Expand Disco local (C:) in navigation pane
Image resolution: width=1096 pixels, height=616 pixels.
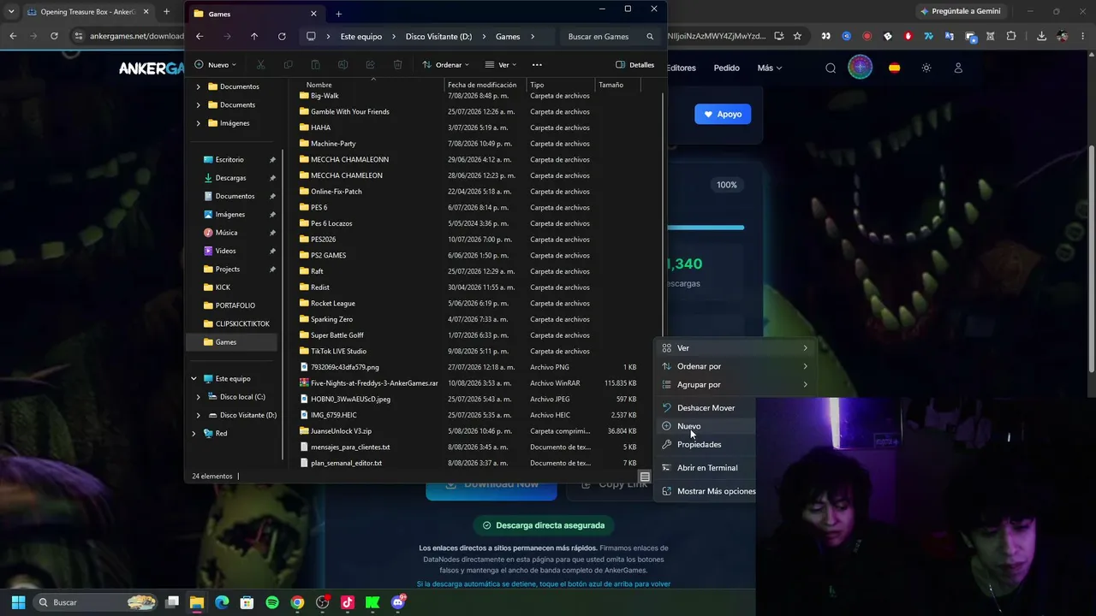[199, 397]
